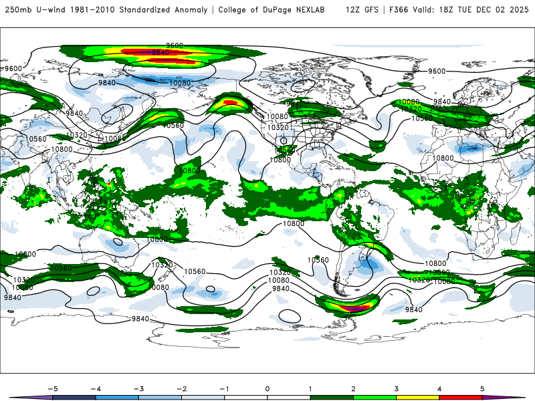The height and width of the screenshot is (401, 535).
Task: Click the red 4 to 5 colorbar segment
Action: pyautogui.click(x=461, y=398)
